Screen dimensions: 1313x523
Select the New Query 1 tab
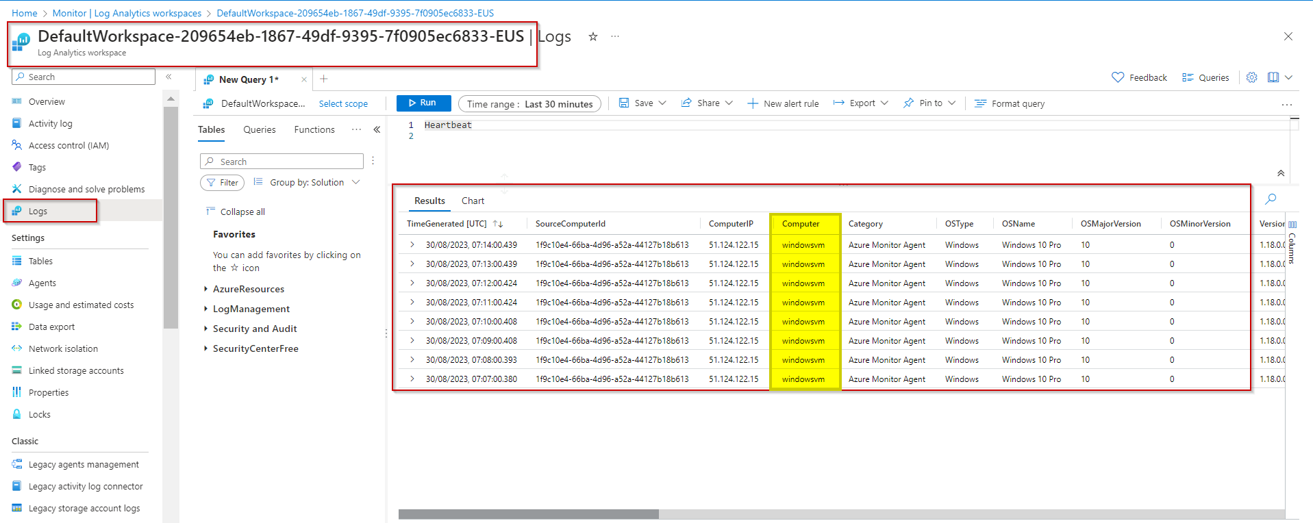(249, 79)
